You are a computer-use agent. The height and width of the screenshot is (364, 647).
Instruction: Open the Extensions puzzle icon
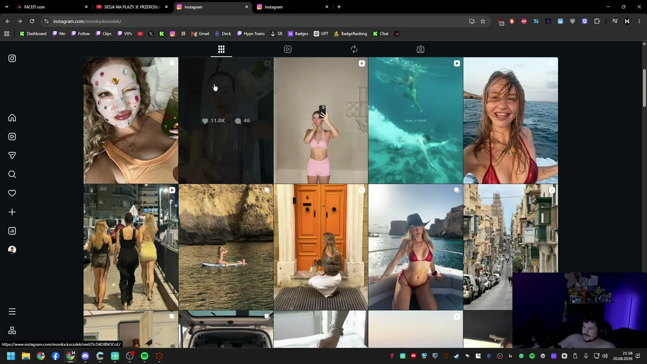(x=597, y=21)
